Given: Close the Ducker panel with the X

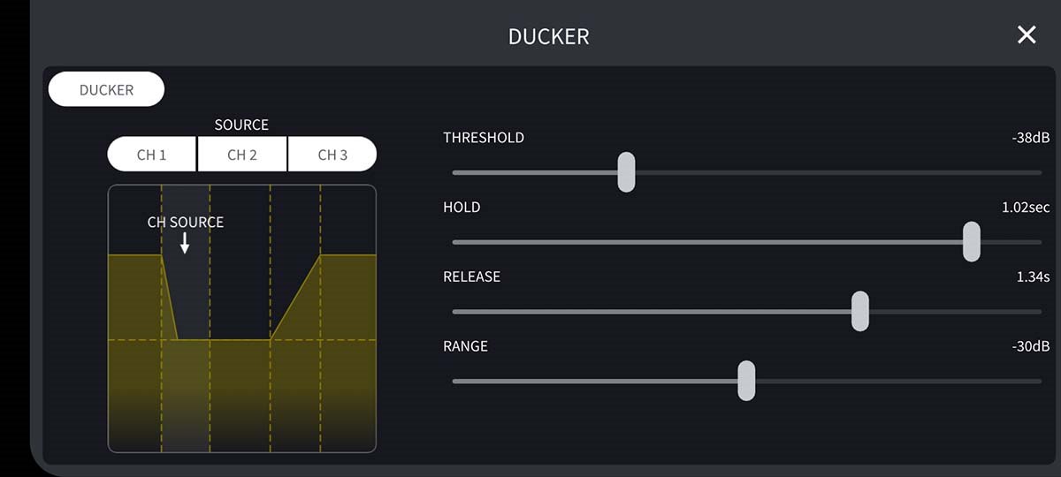Looking at the screenshot, I should [x=1026, y=35].
